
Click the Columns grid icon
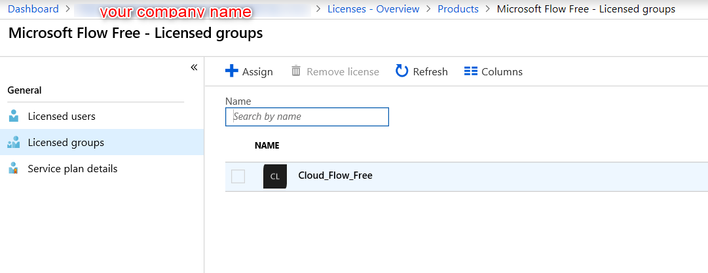coord(471,71)
